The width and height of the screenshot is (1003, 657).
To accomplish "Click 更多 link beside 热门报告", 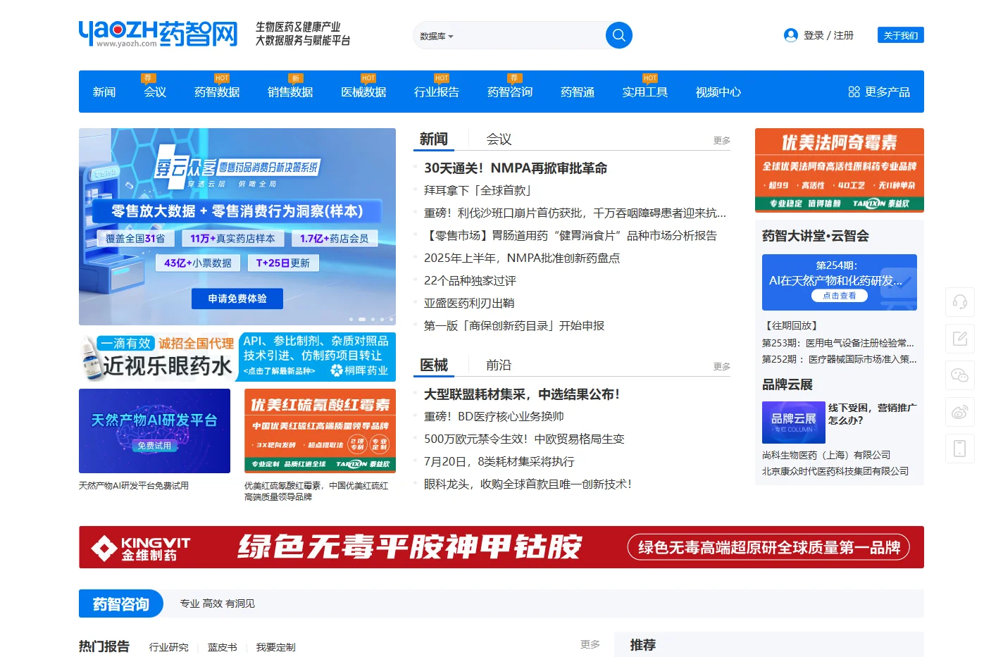I will pyautogui.click(x=590, y=644).
